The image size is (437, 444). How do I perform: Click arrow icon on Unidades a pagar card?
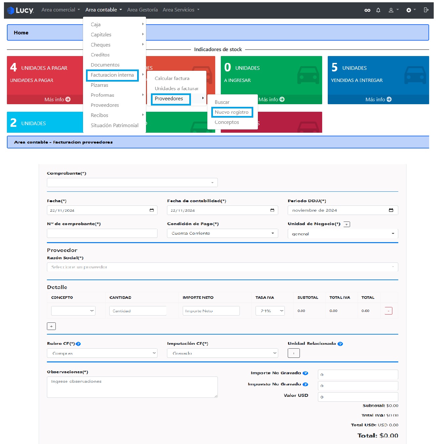[x=68, y=99]
